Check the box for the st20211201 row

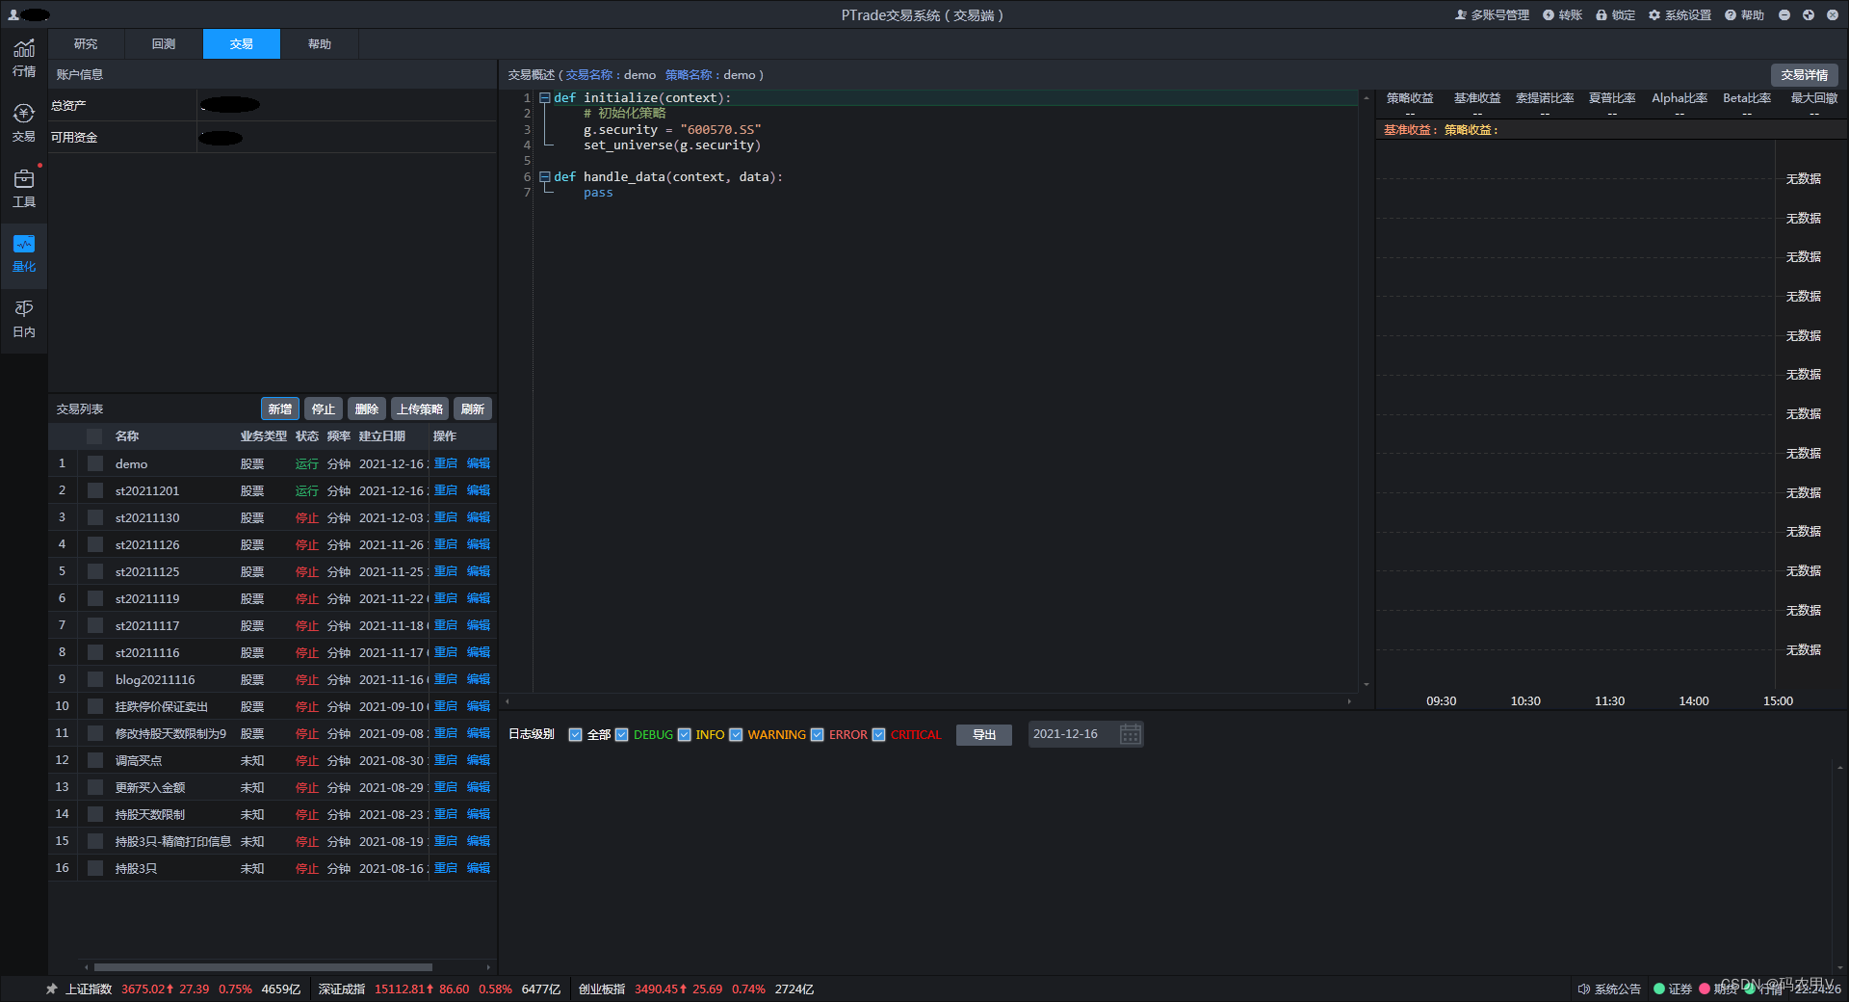tap(94, 490)
